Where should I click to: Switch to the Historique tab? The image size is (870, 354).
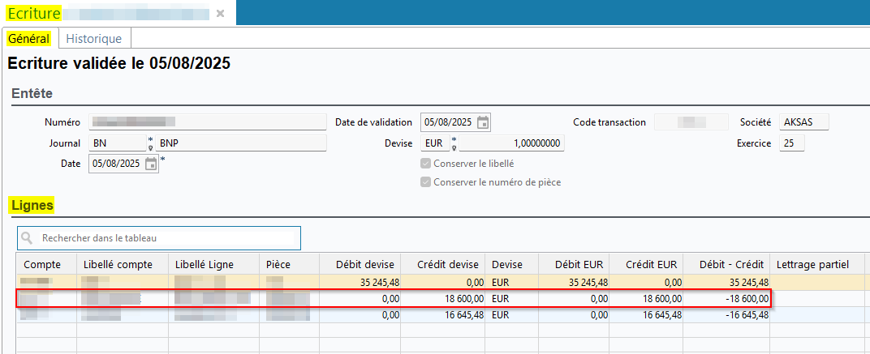[94, 38]
